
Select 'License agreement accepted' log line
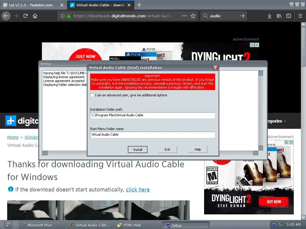coord(64,81)
